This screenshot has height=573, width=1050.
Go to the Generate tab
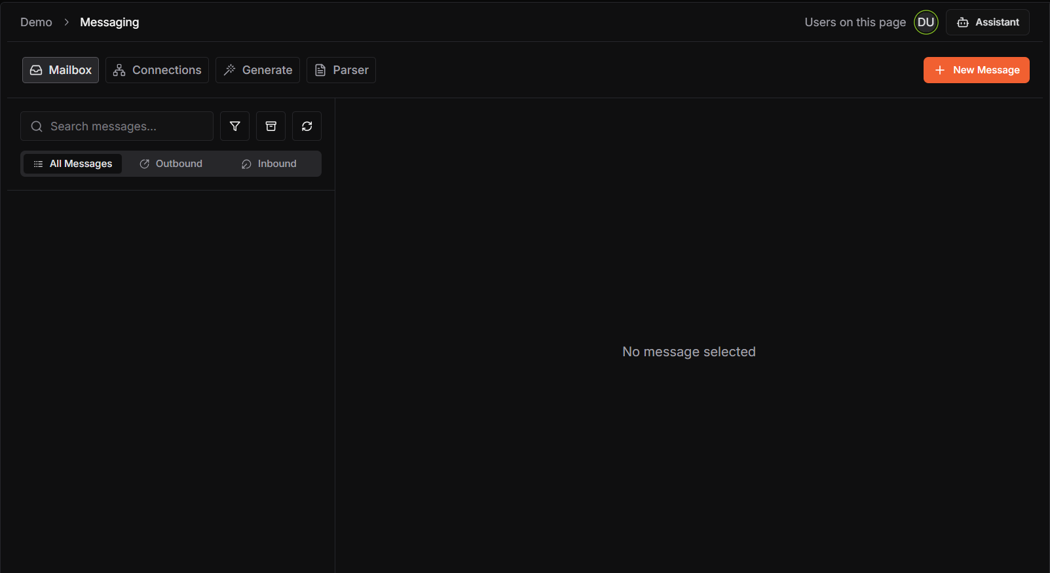pos(257,70)
